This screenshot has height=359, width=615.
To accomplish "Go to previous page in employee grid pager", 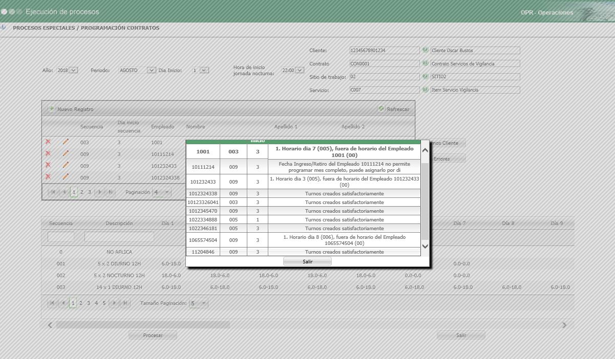I will pyautogui.click(x=64, y=192).
